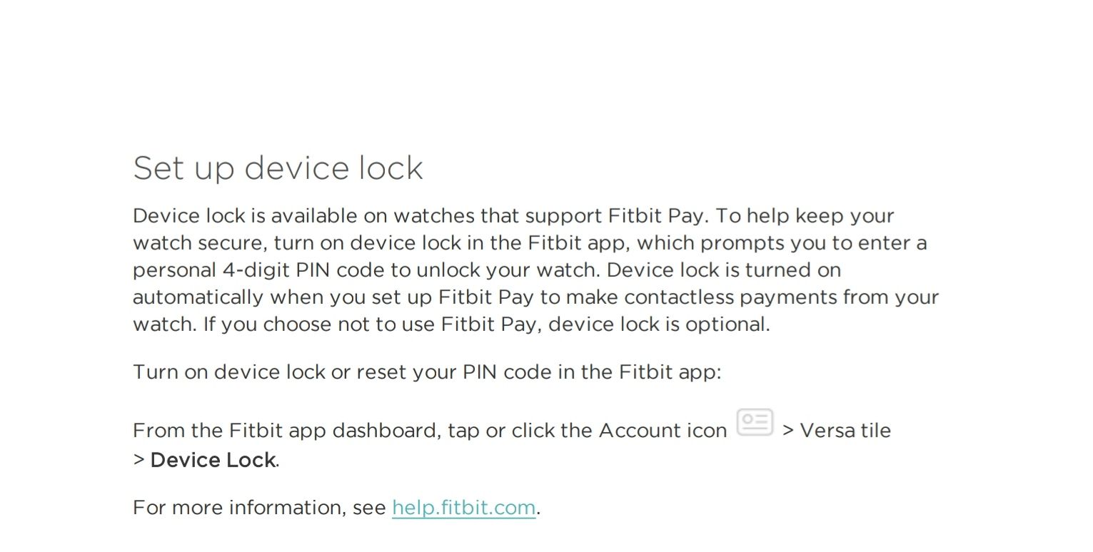
Task: Click the word "automatically" in the paragraph
Action: 198,297
